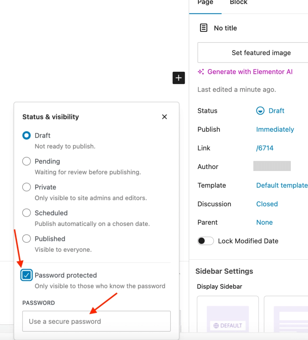Choose the Scheduled radio option

pyautogui.click(x=26, y=213)
